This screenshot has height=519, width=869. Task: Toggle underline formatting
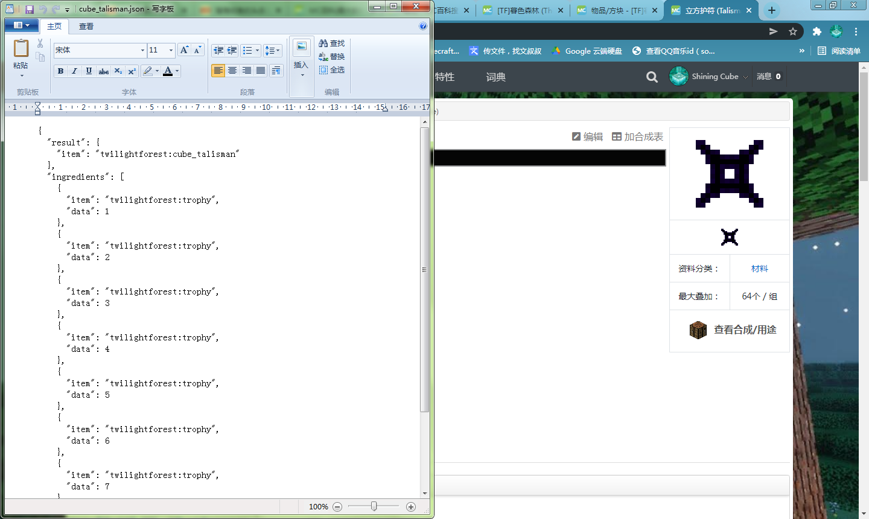(x=89, y=71)
